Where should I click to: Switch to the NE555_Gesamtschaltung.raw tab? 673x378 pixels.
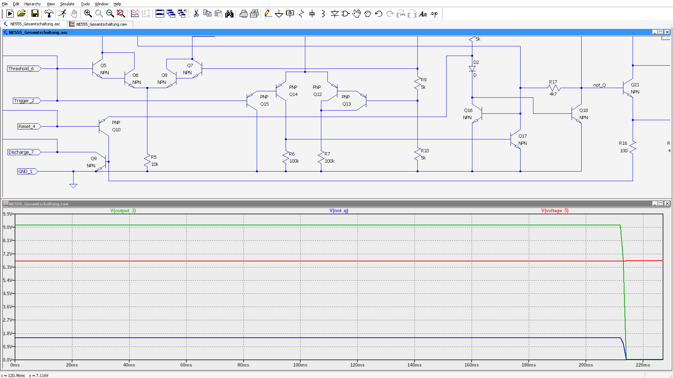pos(101,24)
